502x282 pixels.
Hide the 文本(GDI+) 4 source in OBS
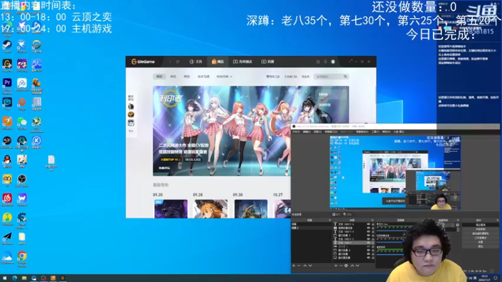(368, 224)
